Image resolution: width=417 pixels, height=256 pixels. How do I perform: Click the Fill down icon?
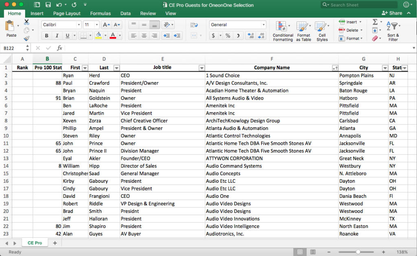click(x=375, y=30)
